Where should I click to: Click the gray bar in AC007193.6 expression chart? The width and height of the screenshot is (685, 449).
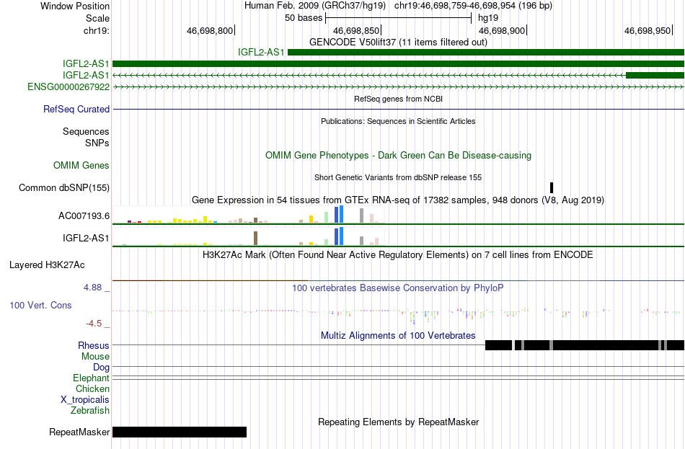362,215
